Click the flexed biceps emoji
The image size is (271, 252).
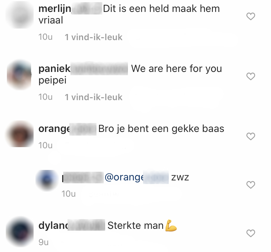(x=171, y=225)
